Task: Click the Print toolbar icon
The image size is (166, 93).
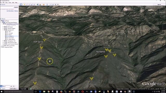Action: 53,5
